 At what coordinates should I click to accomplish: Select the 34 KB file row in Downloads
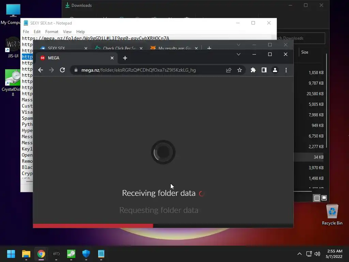[309, 157]
